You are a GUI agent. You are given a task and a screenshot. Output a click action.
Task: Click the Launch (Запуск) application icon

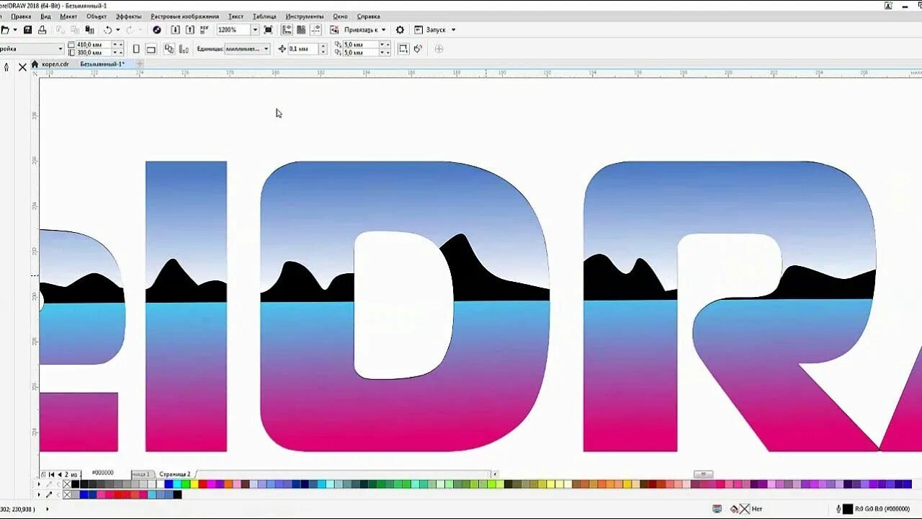pos(419,30)
